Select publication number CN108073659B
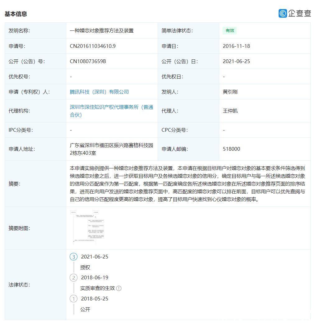 click(x=88, y=61)
